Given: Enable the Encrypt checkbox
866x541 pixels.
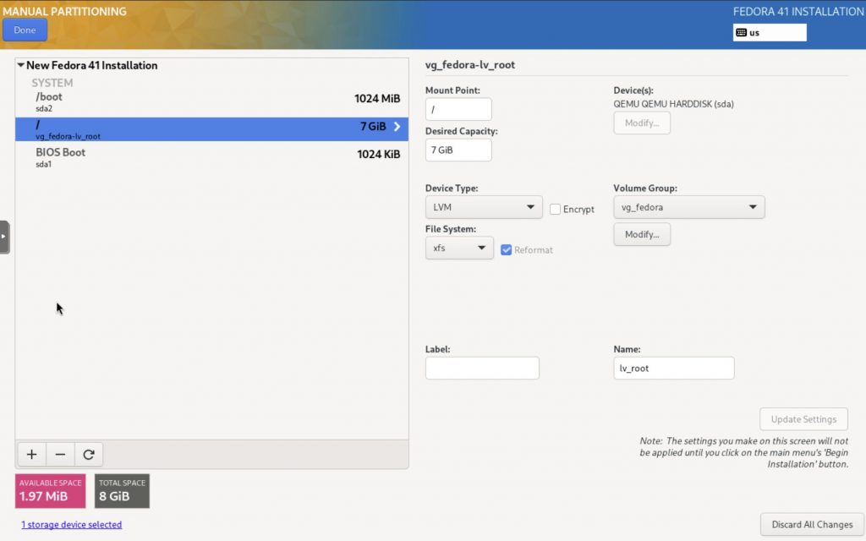Looking at the screenshot, I should [556, 209].
